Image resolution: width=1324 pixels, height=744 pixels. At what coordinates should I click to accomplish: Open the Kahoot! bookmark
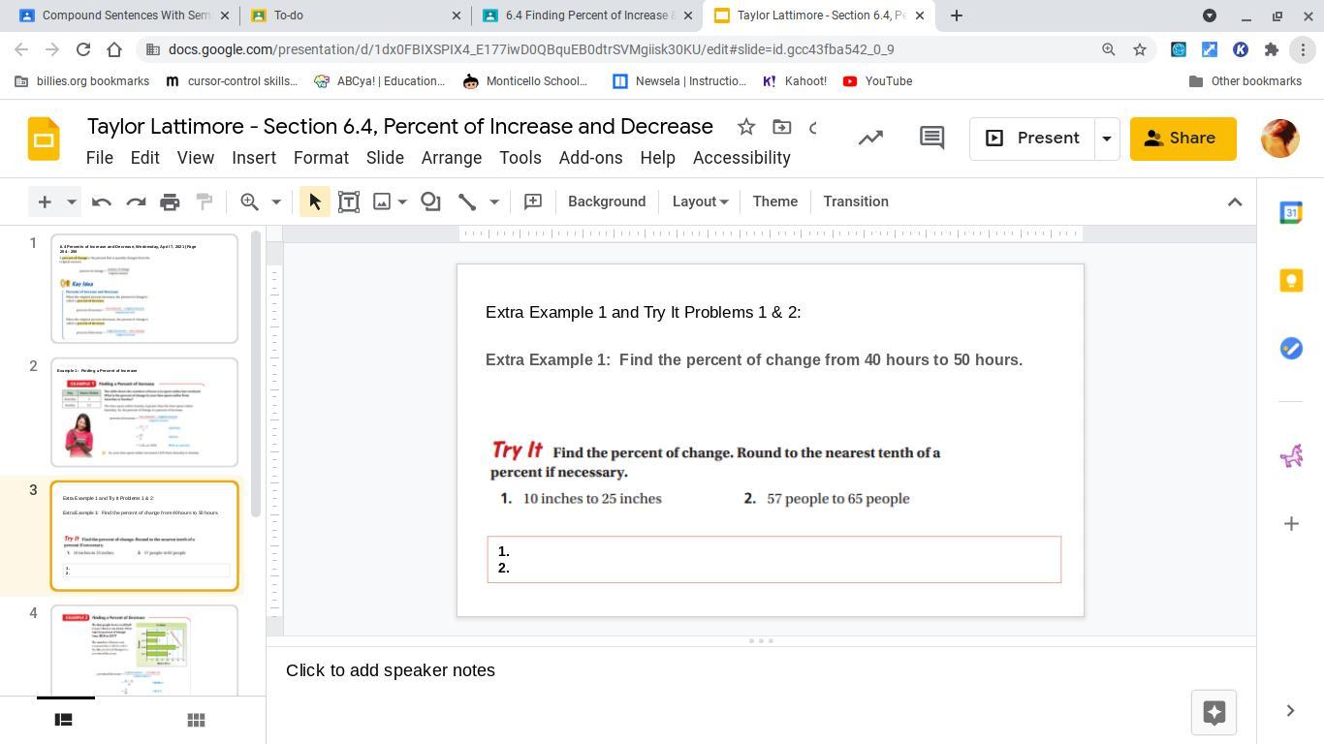pyautogui.click(x=795, y=81)
